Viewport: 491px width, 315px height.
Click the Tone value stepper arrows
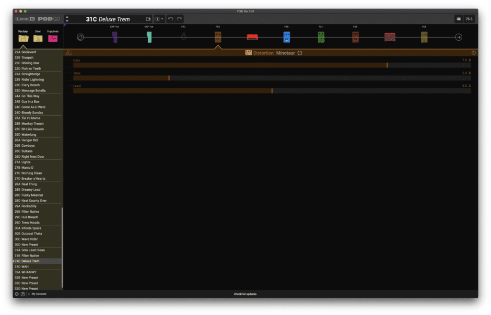(470, 73)
